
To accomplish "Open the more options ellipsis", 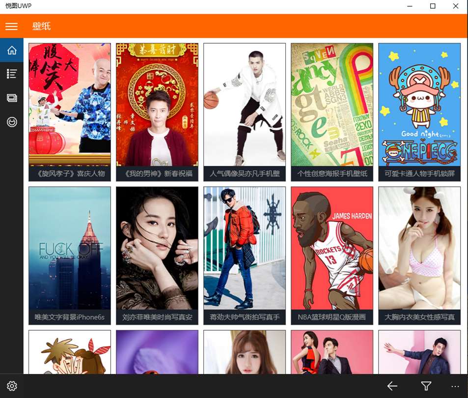I will [x=455, y=386].
